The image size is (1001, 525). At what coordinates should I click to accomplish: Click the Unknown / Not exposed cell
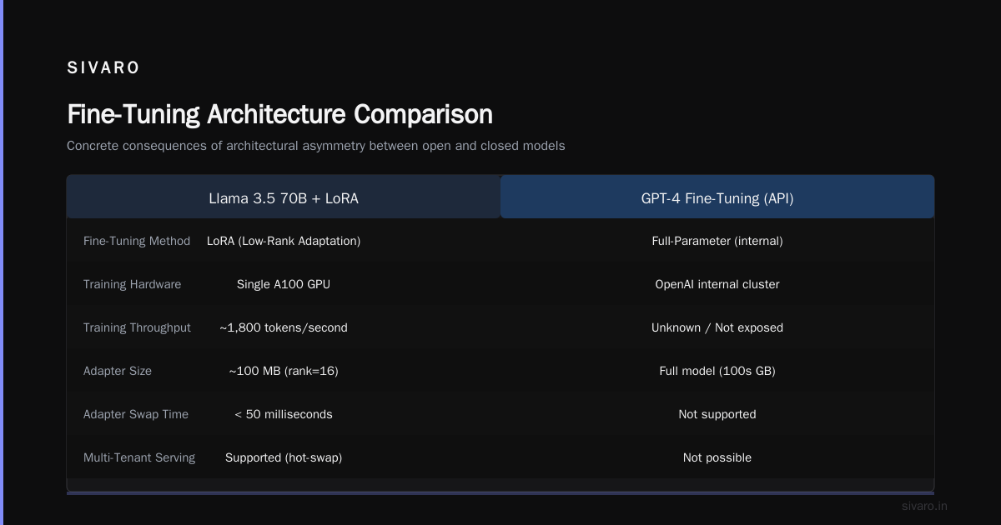point(717,327)
